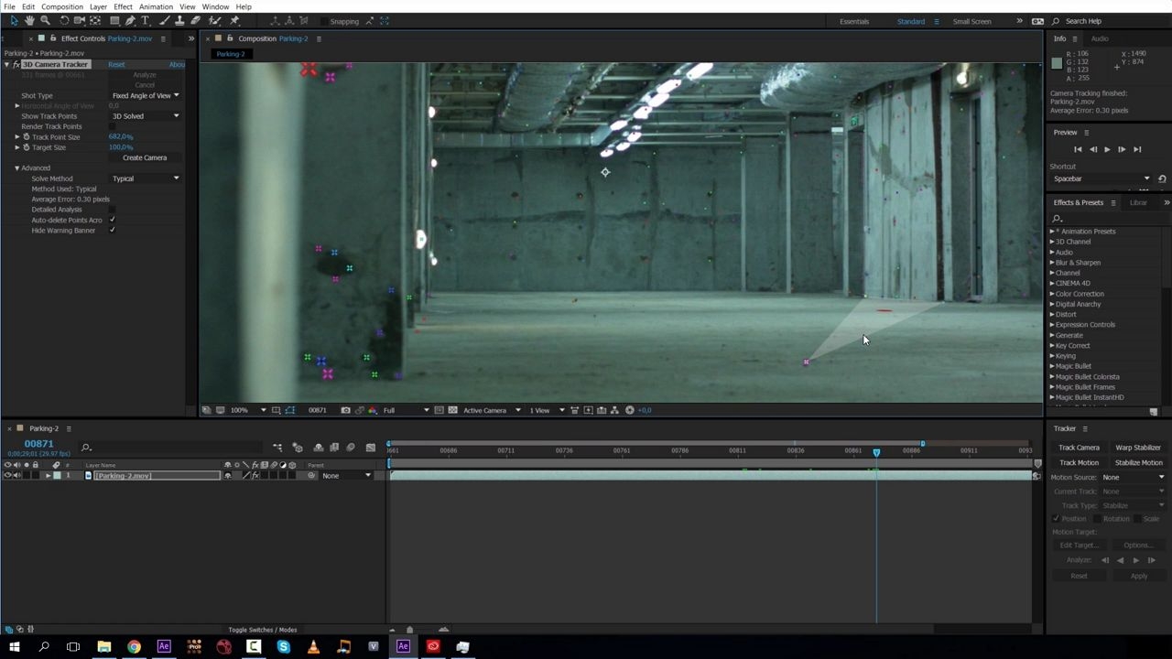Select the Hand tool
The height and width of the screenshot is (659, 1172).
[x=29, y=20]
